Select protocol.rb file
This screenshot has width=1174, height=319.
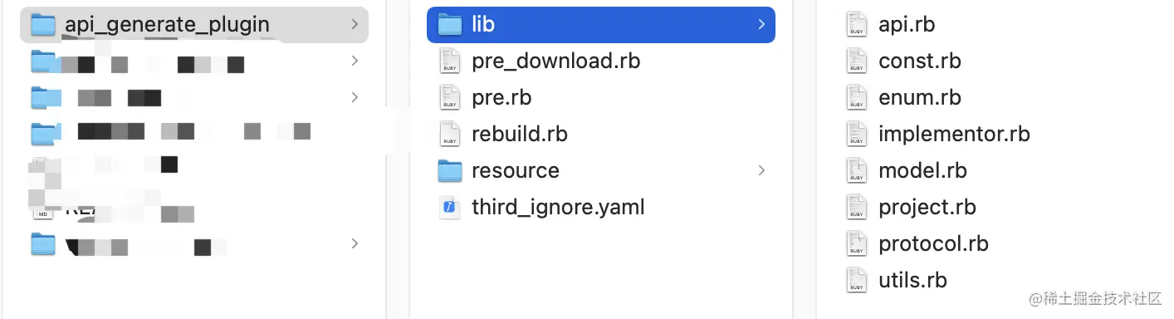933,244
